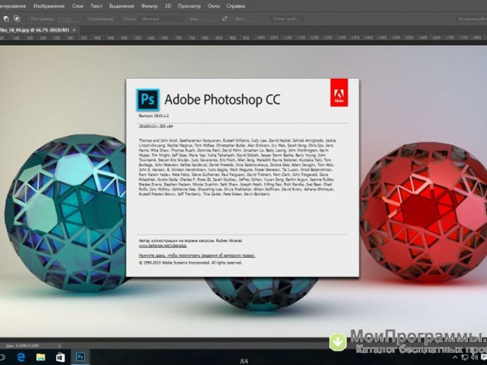Expand the status bar document info arrow

pos(59,345)
